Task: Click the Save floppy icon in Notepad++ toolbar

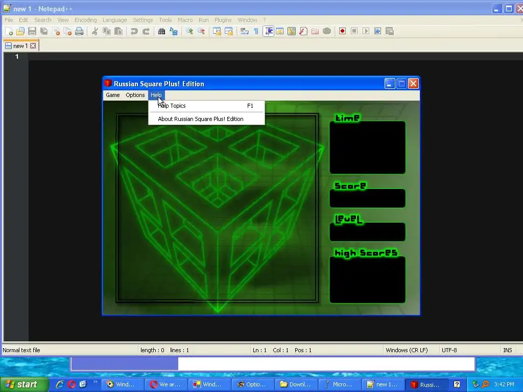Action: 32,31
